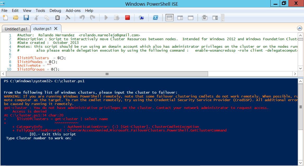304x166 pixels.
Task: Open the Edit menu
Action: pos(15,11)
